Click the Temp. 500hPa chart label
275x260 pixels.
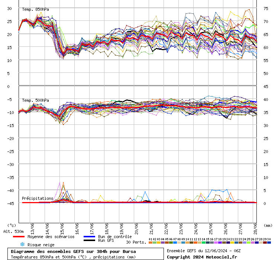click(35, 100)
